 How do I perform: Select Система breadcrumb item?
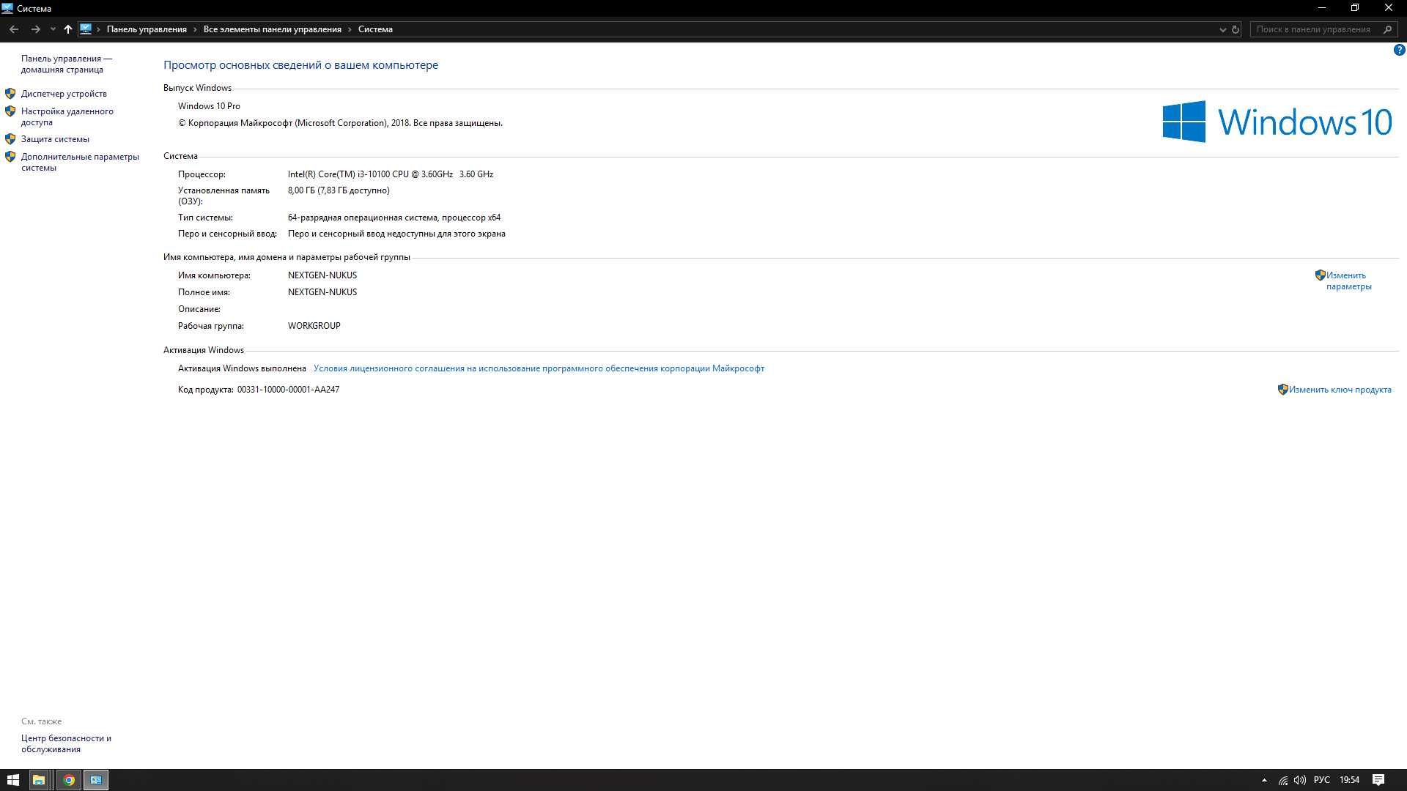click(x=375, y=29)
